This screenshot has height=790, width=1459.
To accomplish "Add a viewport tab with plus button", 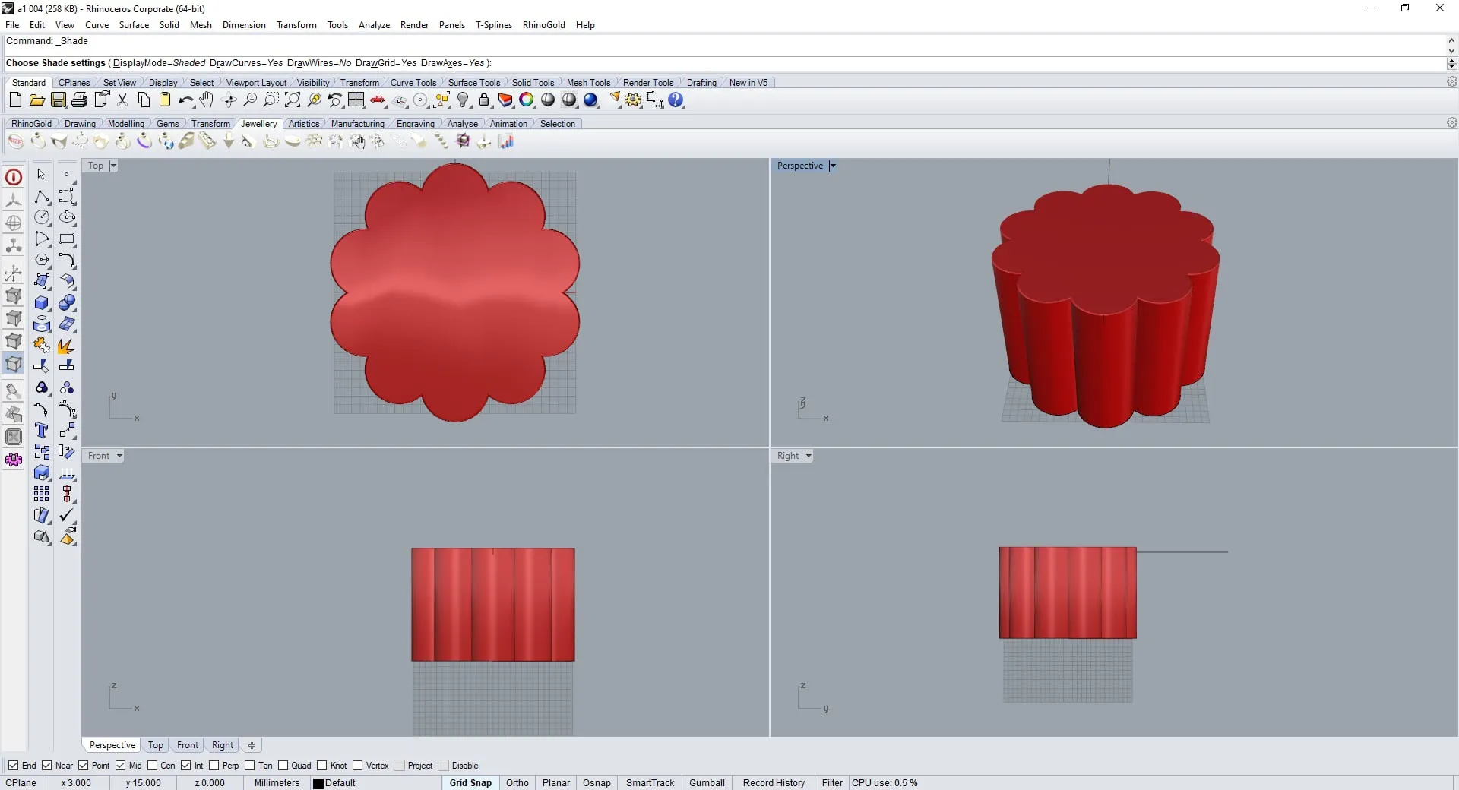I will coord(252,745).
